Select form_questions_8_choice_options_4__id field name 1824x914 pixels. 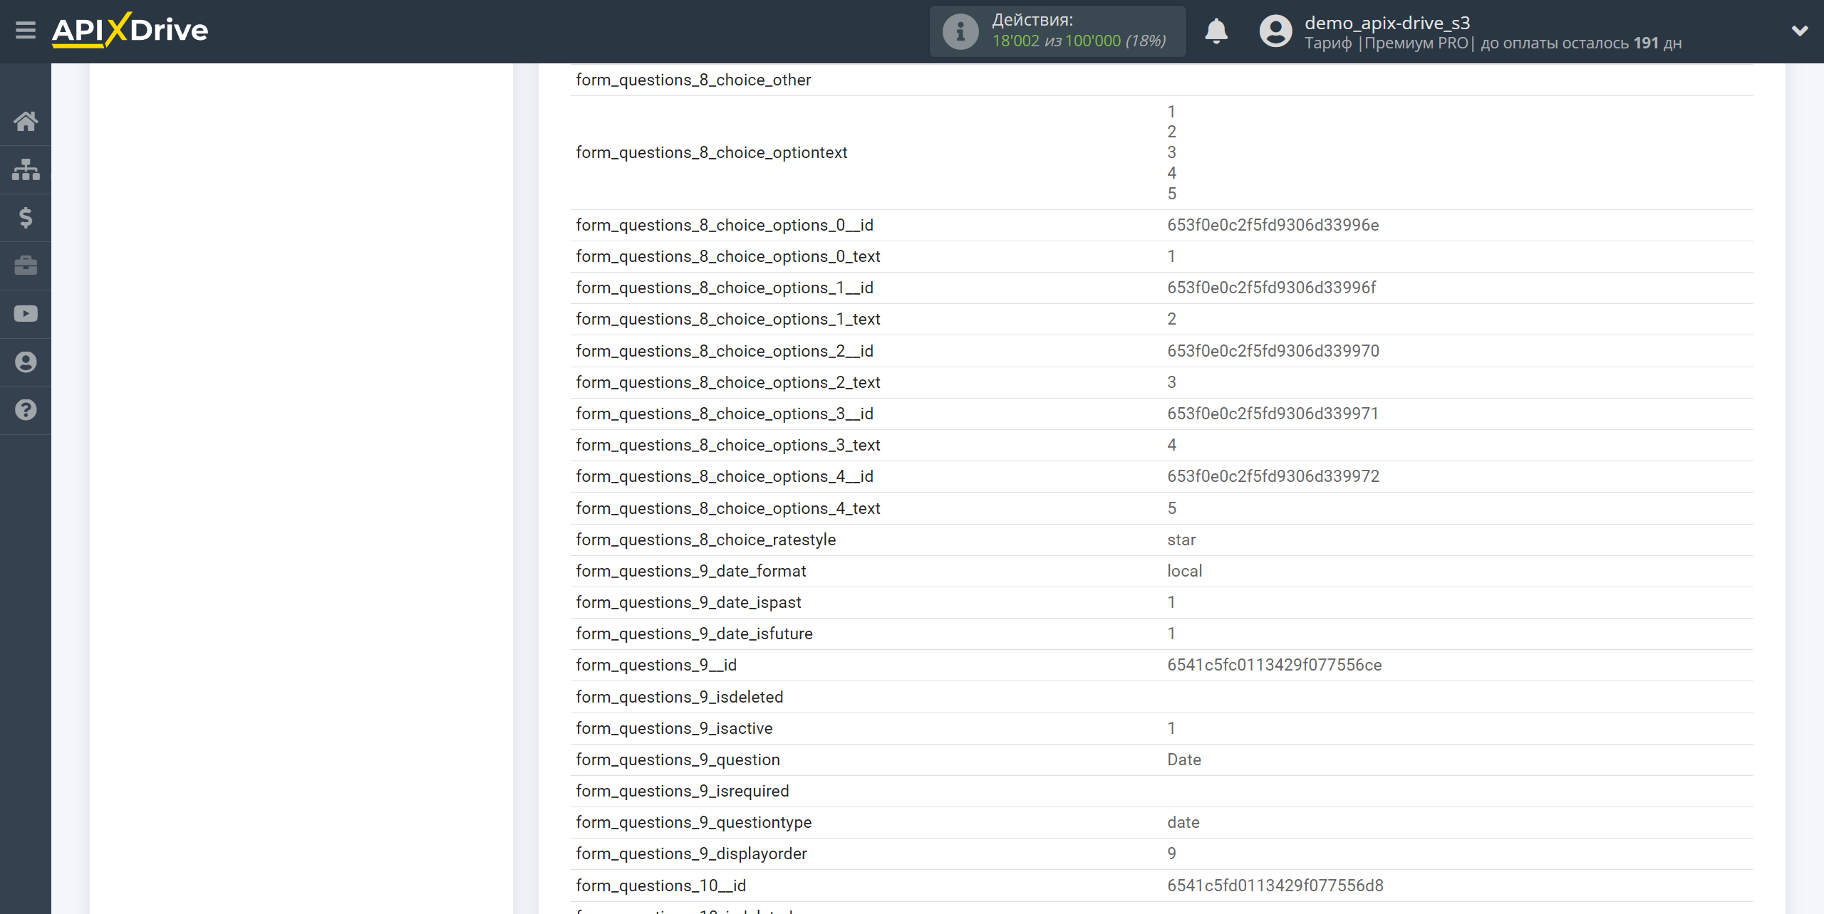pyautogui.click(x=725, y=477)
